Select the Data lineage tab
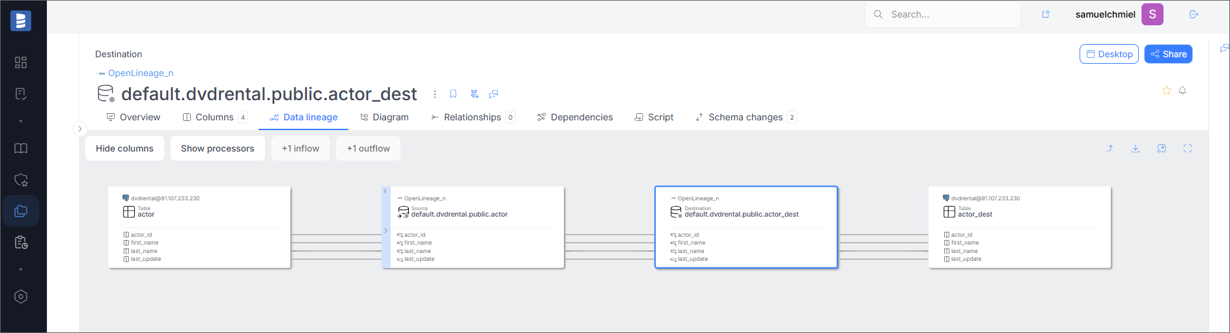This screenshot has height=333, width=1230. click(303, 117)
